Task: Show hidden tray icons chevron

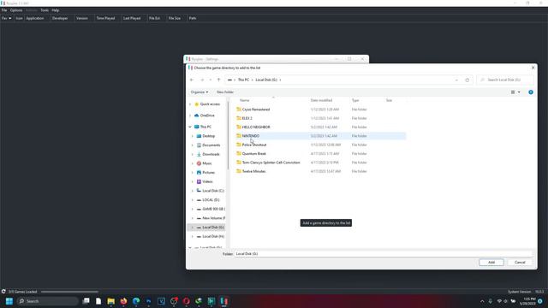Action: (x=482, y=301)
